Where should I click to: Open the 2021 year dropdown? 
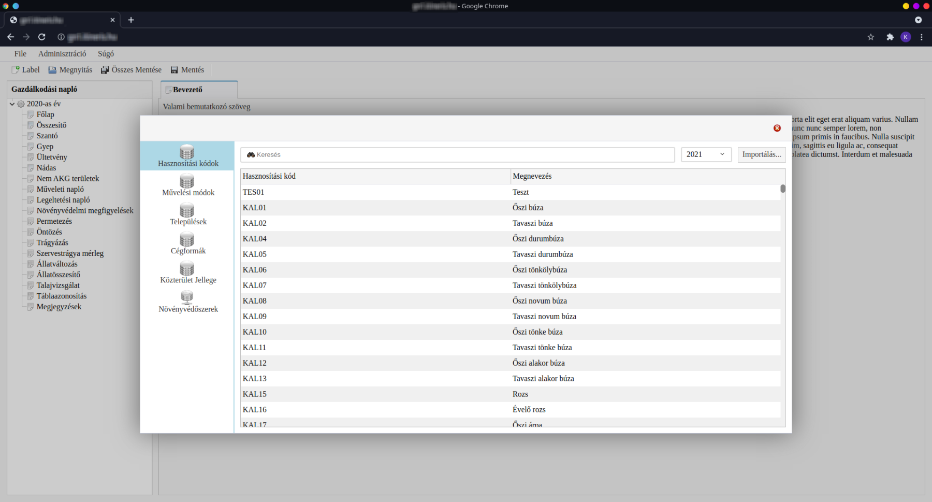click(706, 154)
